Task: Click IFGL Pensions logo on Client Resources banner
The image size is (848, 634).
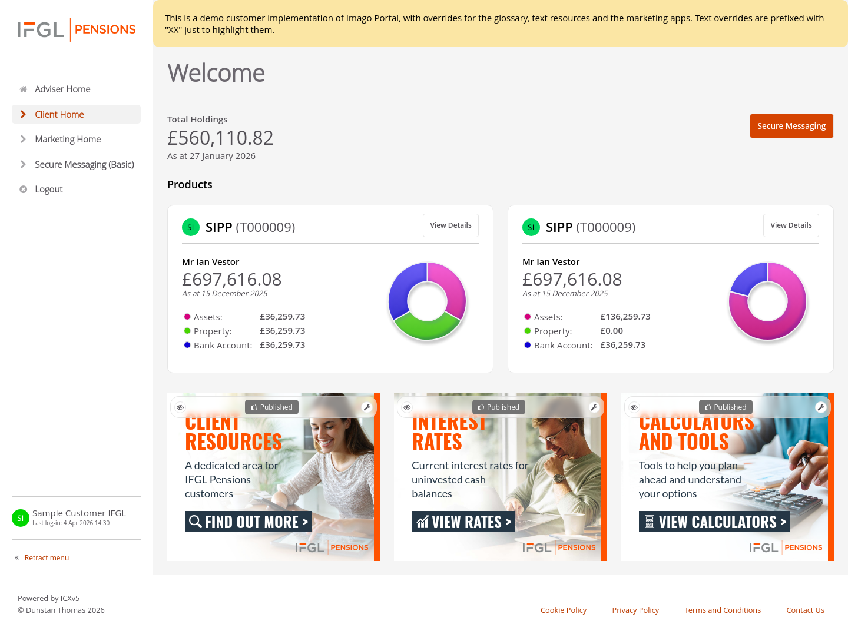Action: click(332, 547)
